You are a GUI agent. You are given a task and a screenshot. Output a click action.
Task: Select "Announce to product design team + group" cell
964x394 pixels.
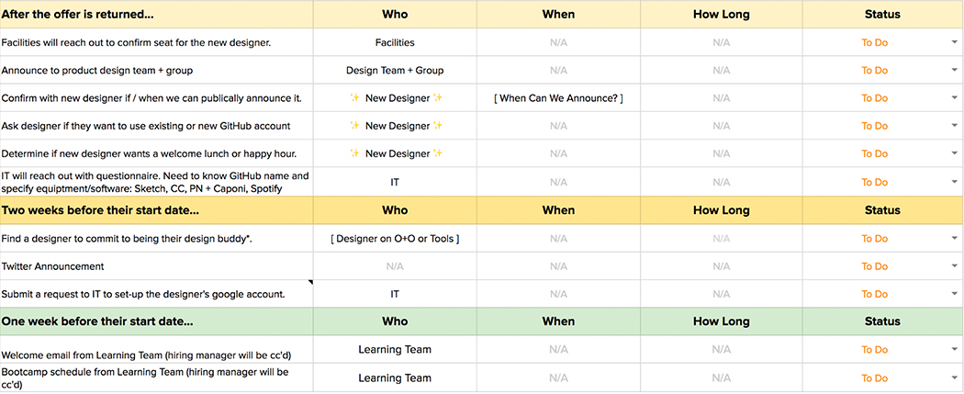(x=156, y=70)
